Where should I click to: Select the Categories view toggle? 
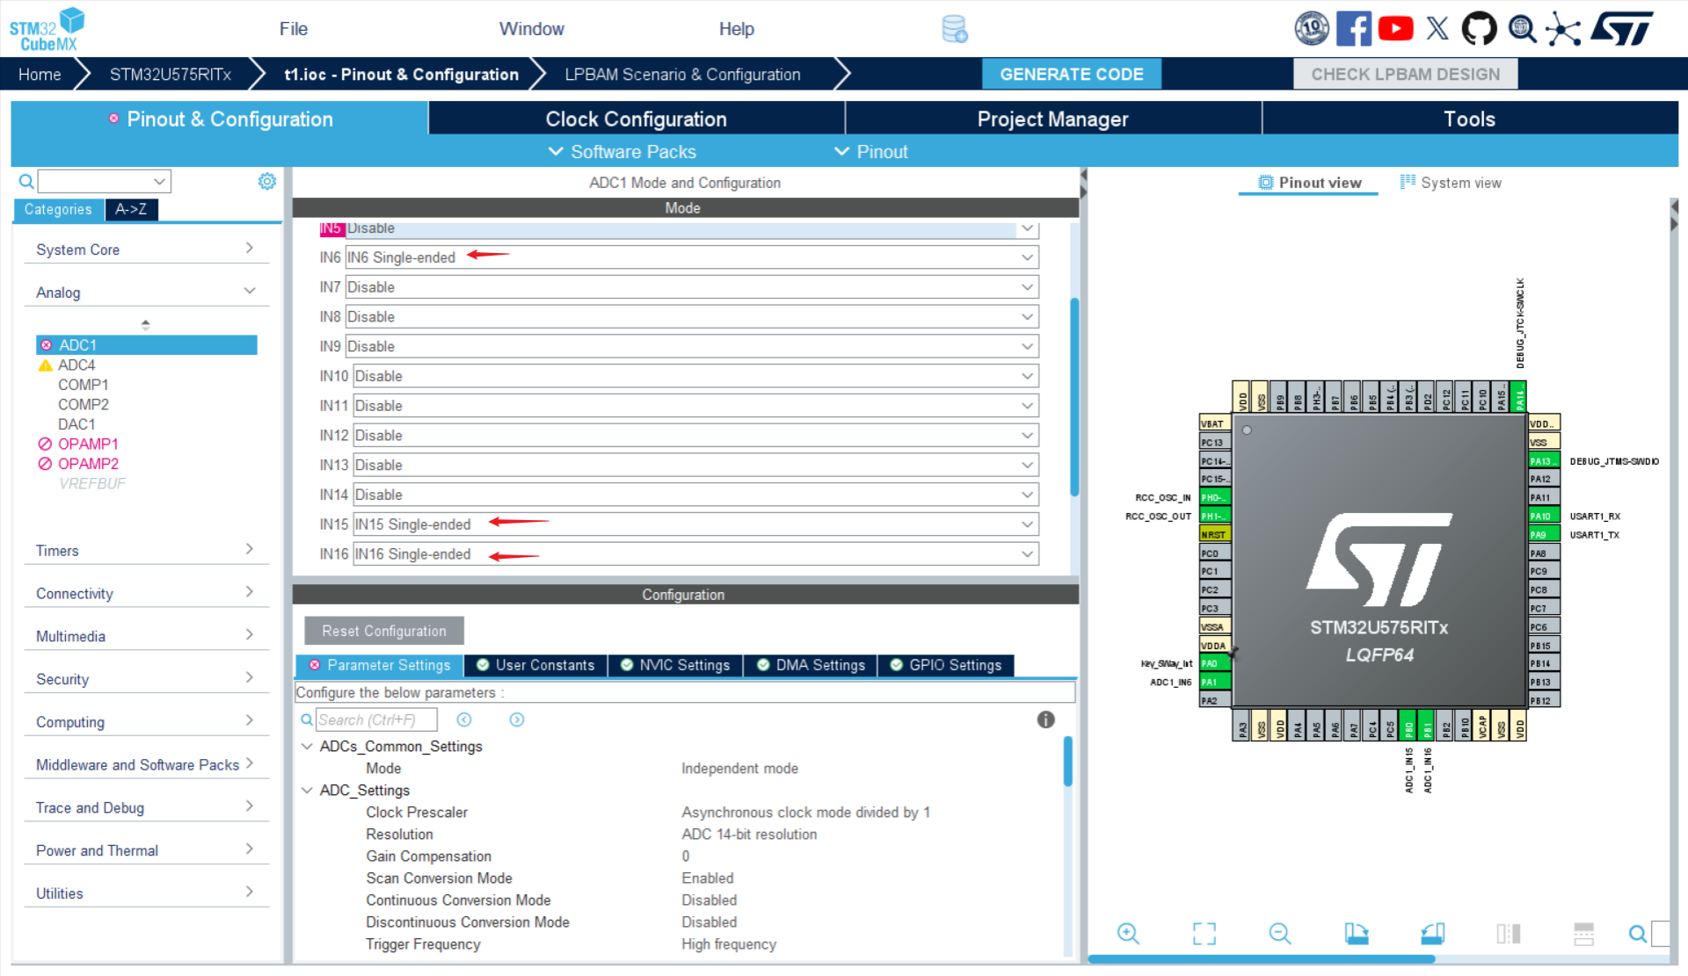coord(58,209)
